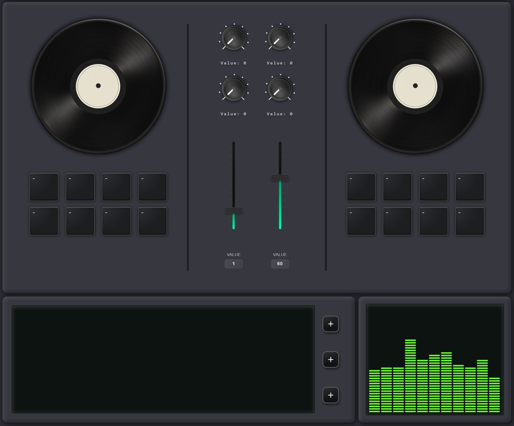Viewport: 514px width, 426px height.
Task: Trigger the second pad in the left deck's bottom row
Action: point(80,220)
